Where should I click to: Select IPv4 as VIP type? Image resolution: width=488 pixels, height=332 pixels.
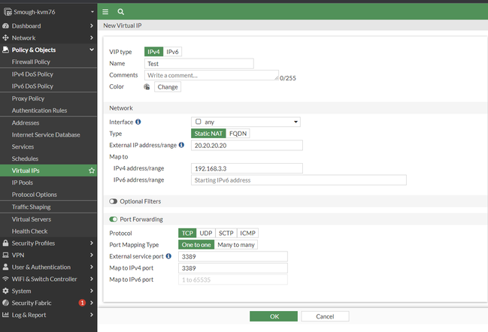(153, 52)
